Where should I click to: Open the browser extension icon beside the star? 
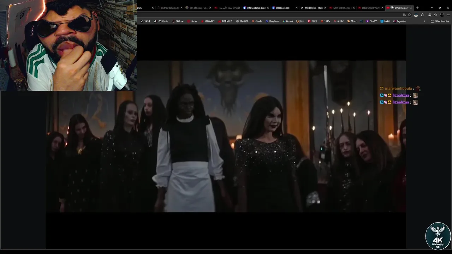[416, 15]
